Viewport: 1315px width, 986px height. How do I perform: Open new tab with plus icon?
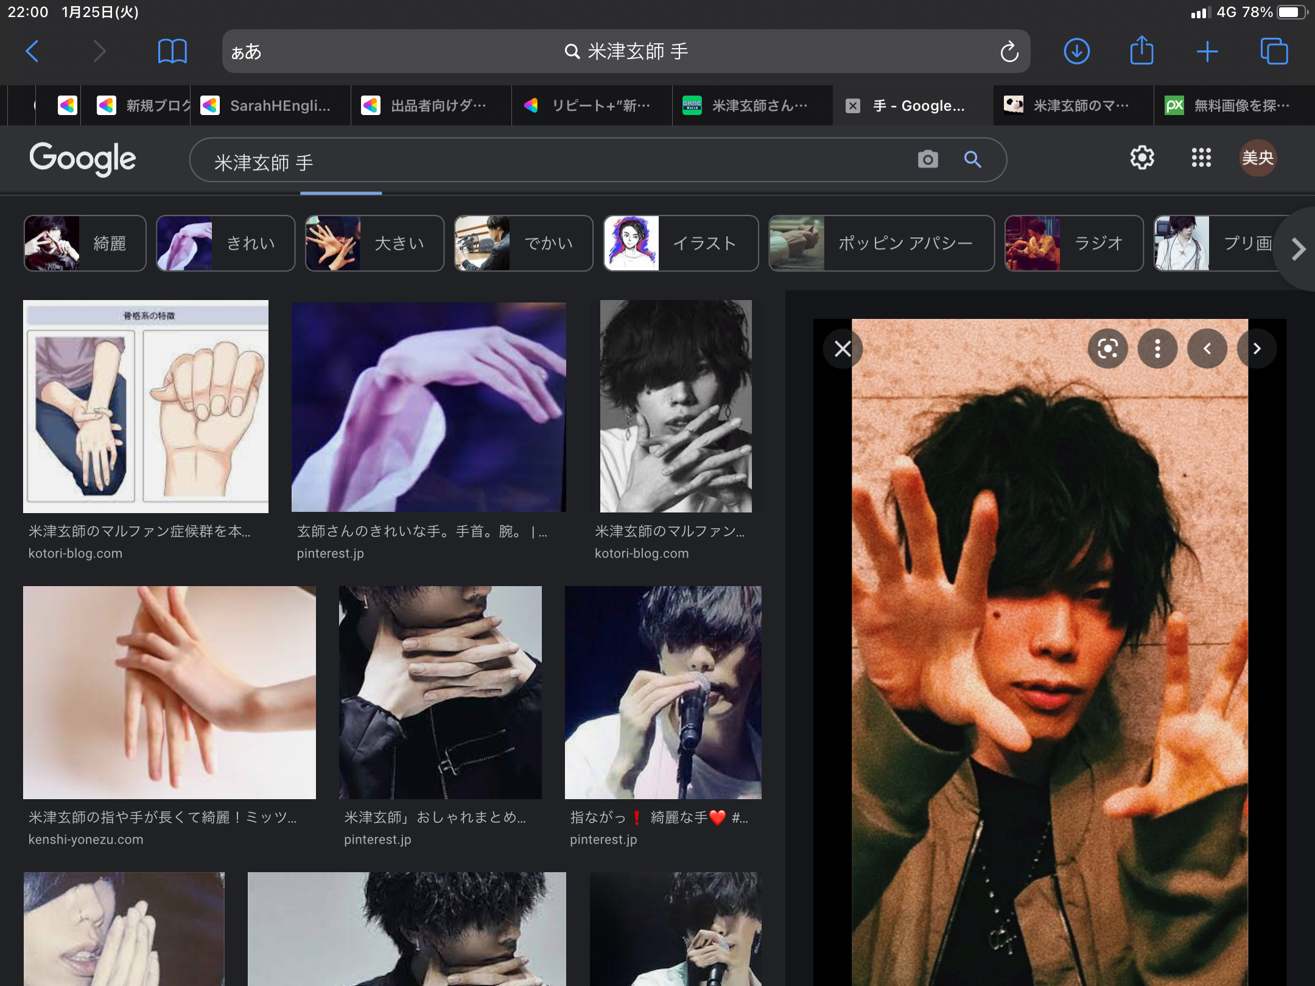pyautogui.click(x=1207, y=52)
